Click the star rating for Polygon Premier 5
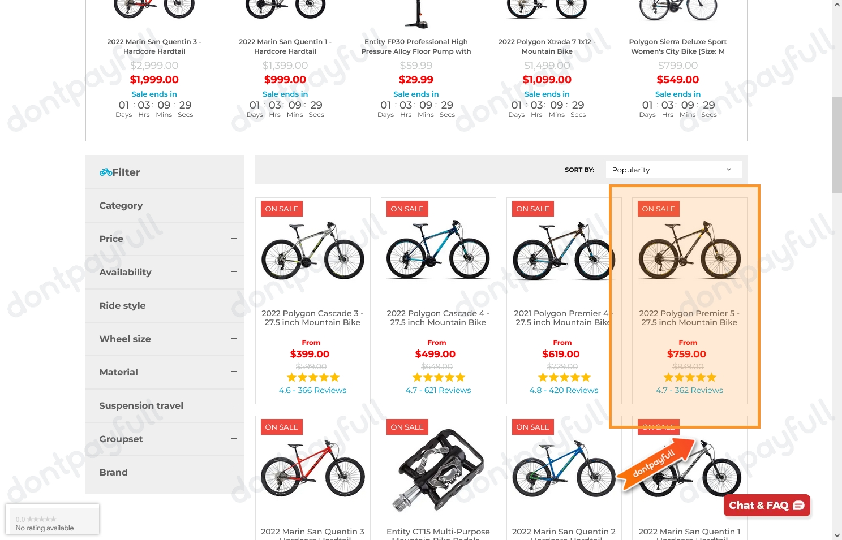The width and height of the screenshot is (842, 540). click(689, 377)
